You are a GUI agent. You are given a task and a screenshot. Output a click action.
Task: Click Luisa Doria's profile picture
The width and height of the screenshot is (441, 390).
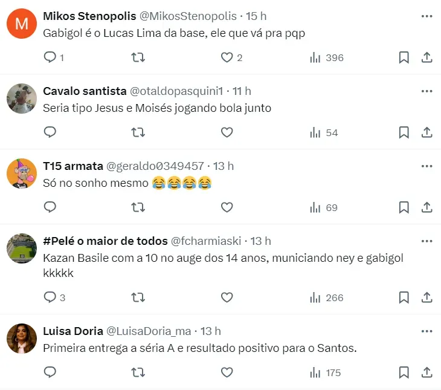click(22, 339)
